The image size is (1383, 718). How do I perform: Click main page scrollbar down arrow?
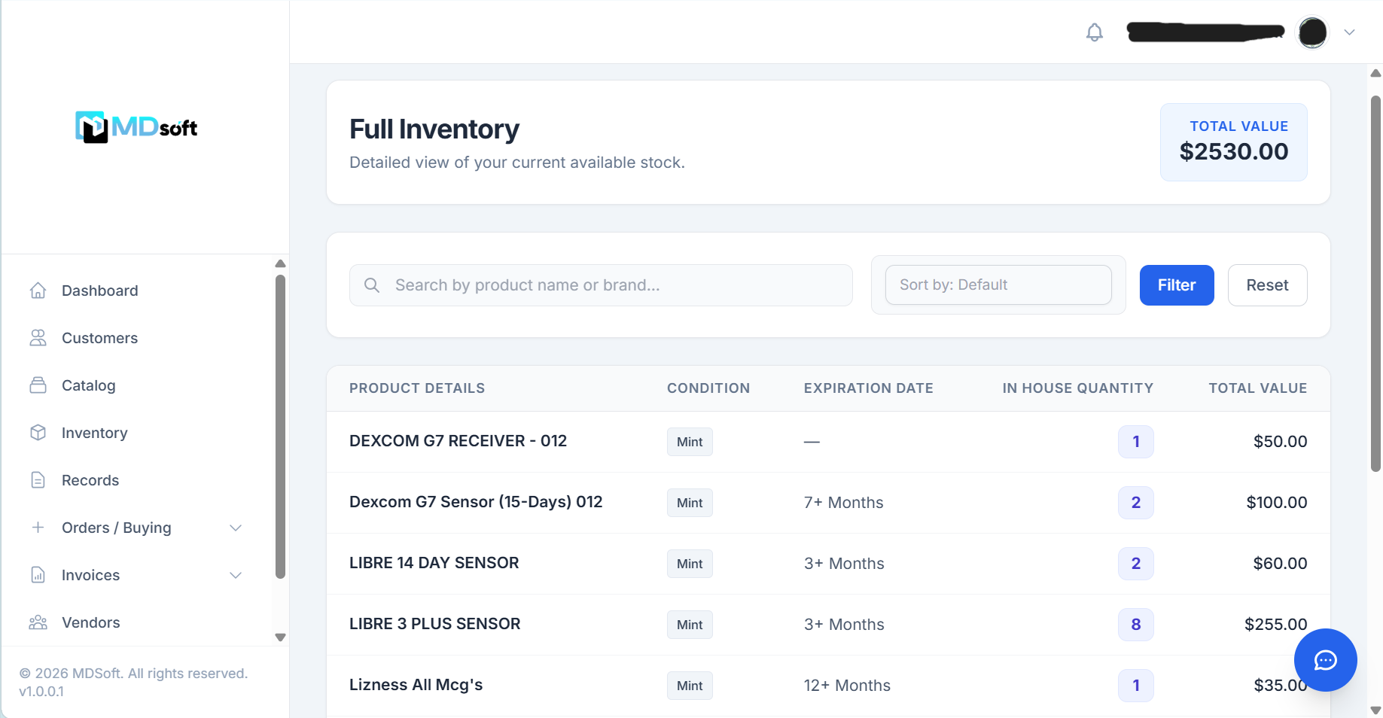[x=1375, y=710]
